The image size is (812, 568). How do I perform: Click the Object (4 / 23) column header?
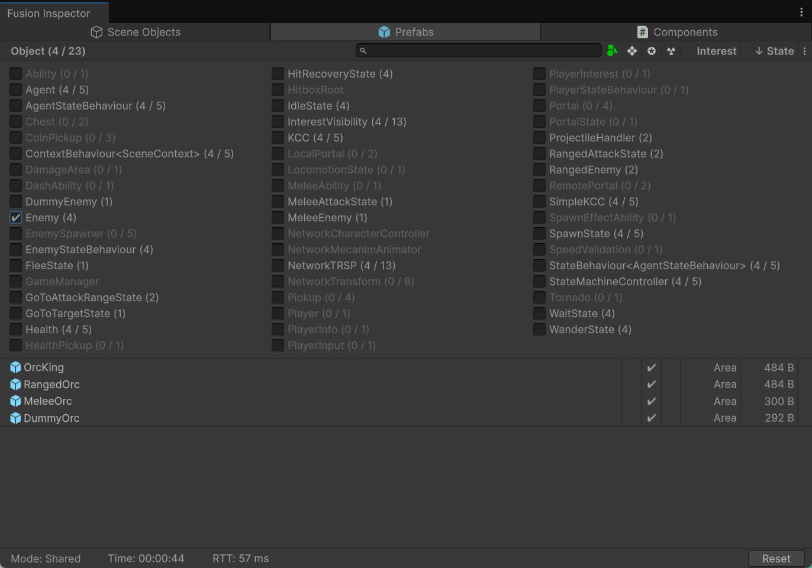[x=48, y=51]
